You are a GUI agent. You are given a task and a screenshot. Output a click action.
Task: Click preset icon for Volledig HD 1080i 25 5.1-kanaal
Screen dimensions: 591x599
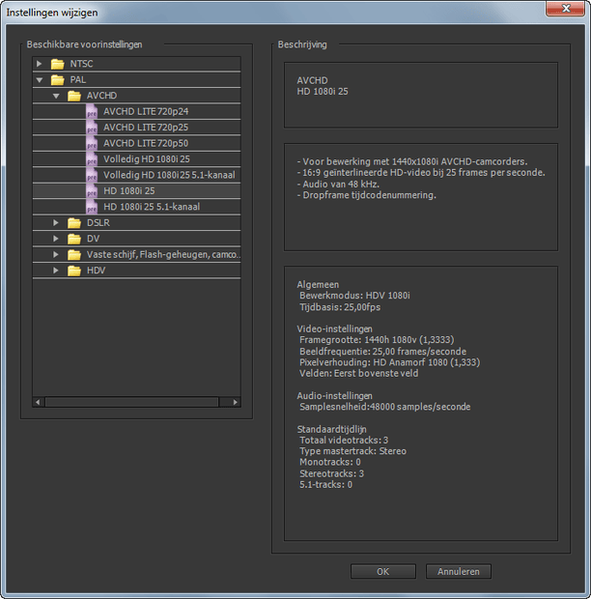(92, 175)
